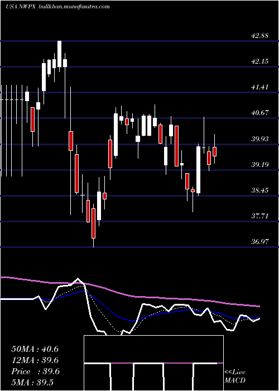Click the 12MA : 39.6 reading
This screenshot has height=391, width=279.
(35, 360)
